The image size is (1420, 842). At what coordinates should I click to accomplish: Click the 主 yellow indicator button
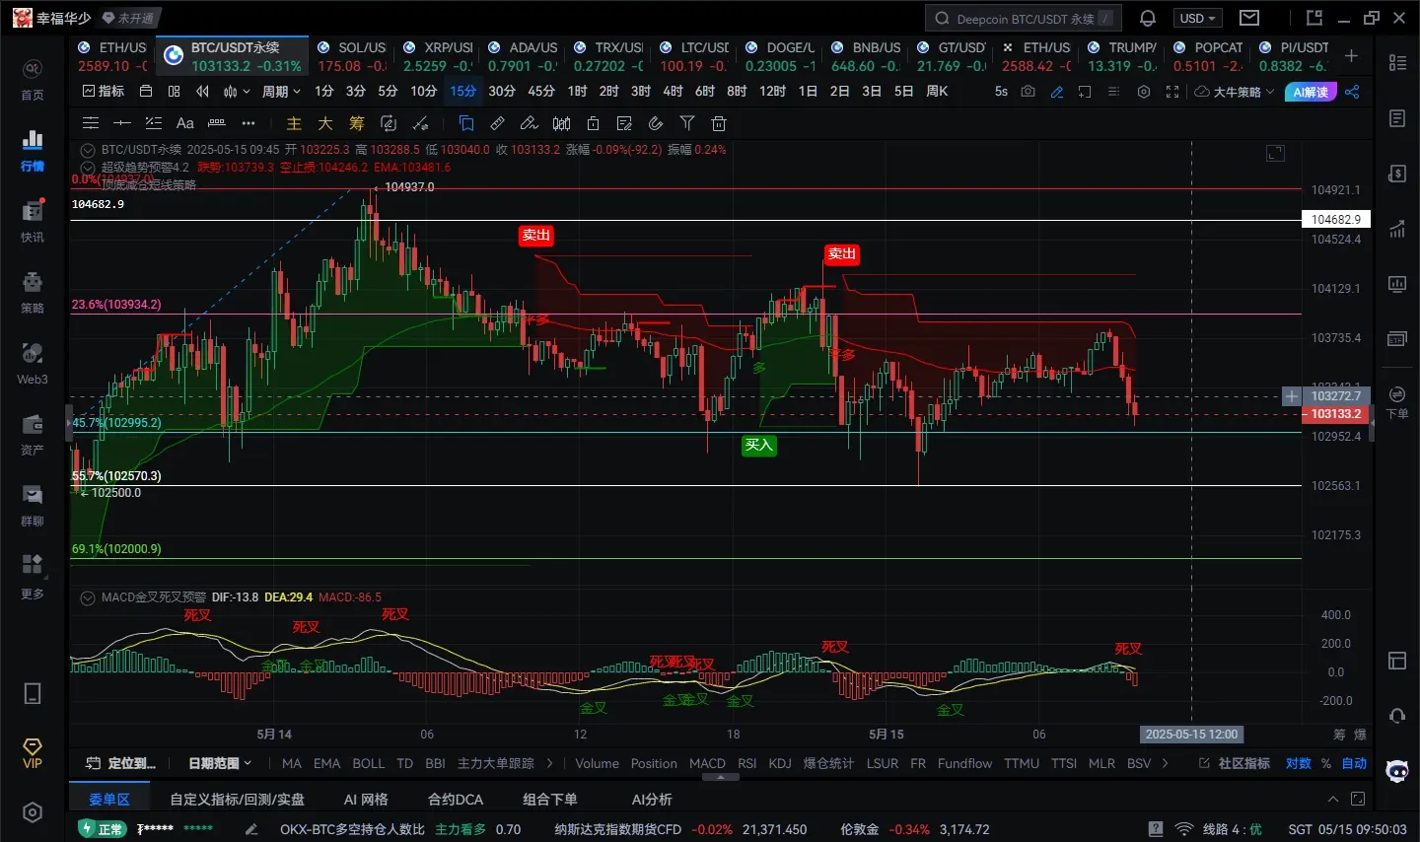(x=294, y=123)
